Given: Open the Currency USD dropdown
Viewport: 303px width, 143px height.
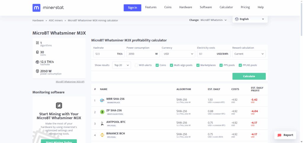Looking at the screenshot, I should click(x=178, y=54).
